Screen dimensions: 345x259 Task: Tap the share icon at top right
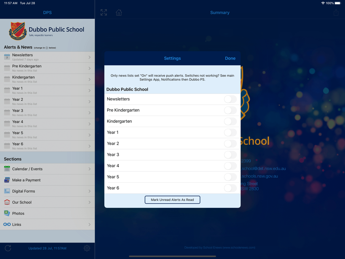336,12
